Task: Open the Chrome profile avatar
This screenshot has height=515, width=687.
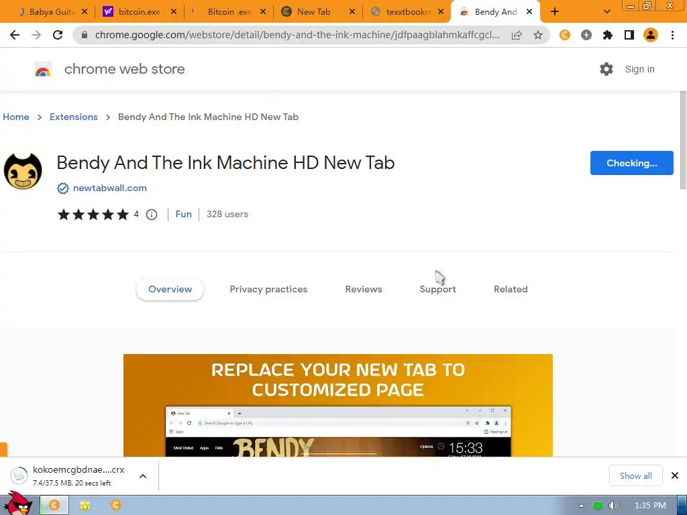Action: [x=651, y=35]
